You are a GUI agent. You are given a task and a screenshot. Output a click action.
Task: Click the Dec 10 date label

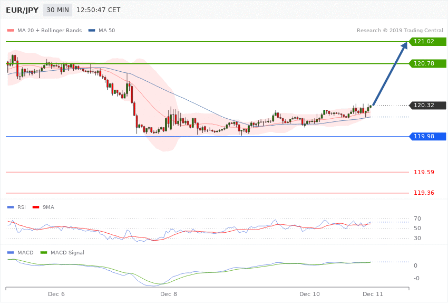309,294
